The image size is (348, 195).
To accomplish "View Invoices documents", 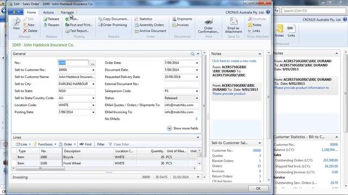I will pos(180,25).
